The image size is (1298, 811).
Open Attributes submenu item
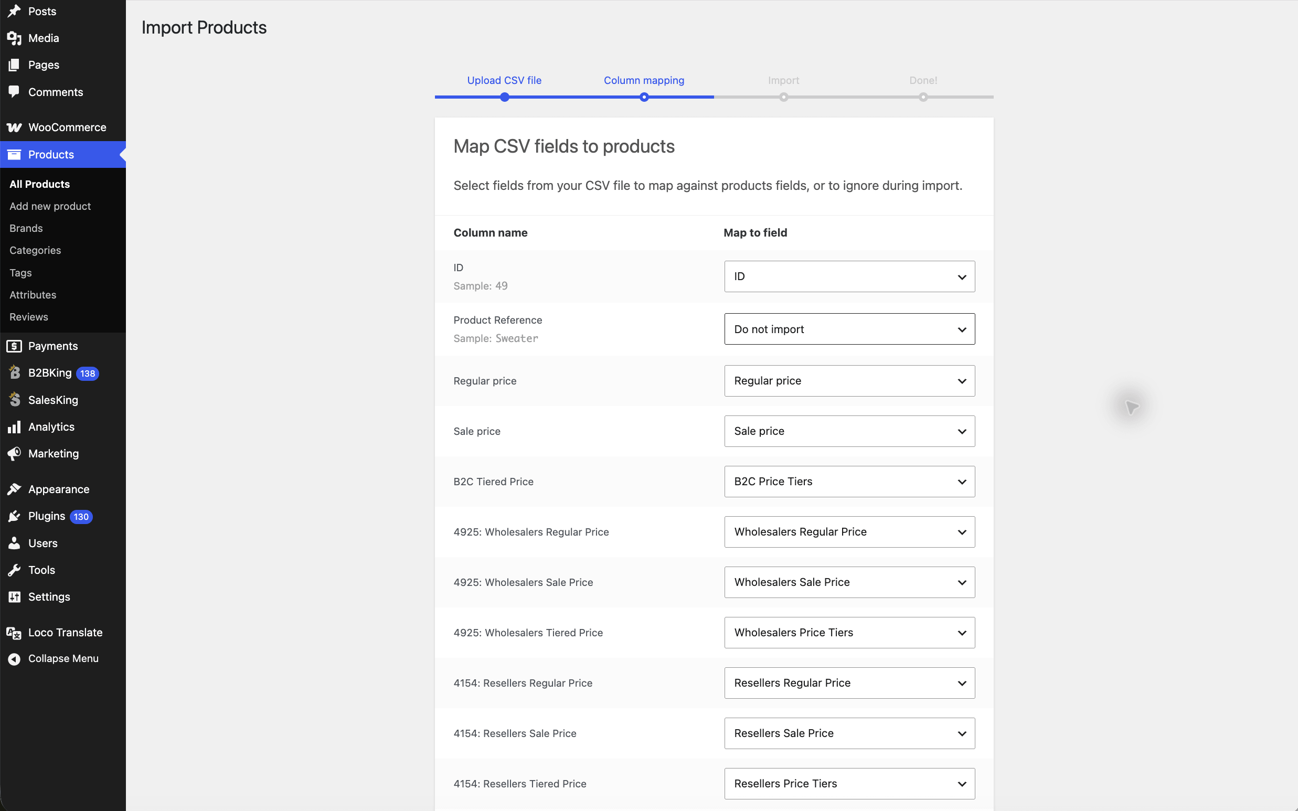tap(33, 295)
